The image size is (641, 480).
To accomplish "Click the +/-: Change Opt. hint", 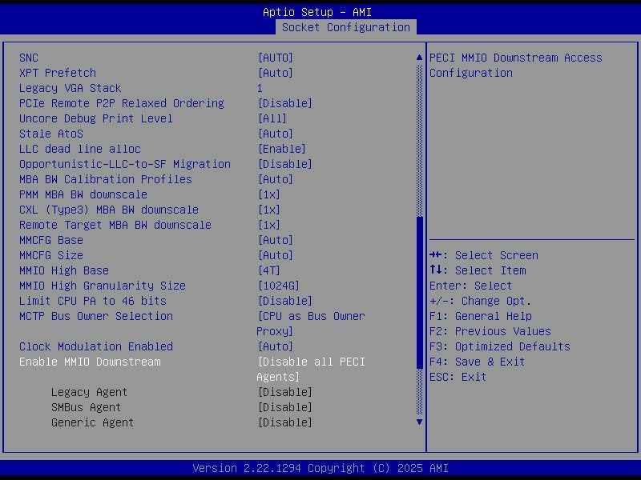I will click(480, 301).
